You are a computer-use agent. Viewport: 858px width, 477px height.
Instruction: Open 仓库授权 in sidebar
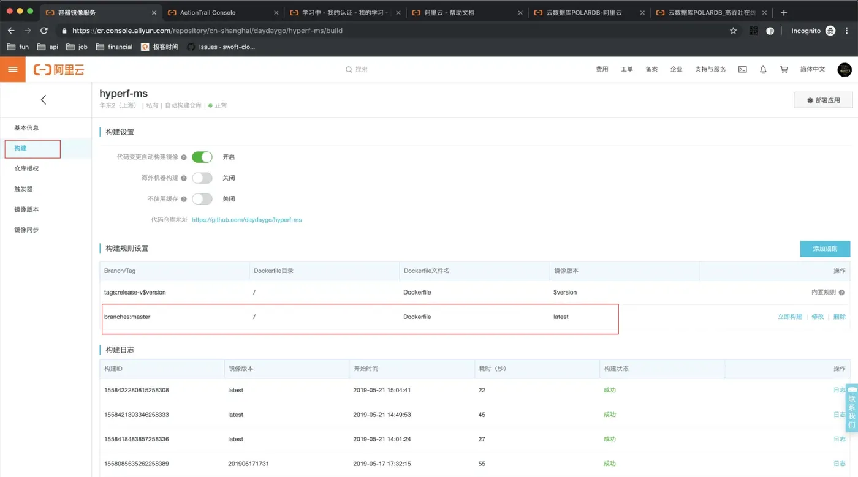click(26, 169)
